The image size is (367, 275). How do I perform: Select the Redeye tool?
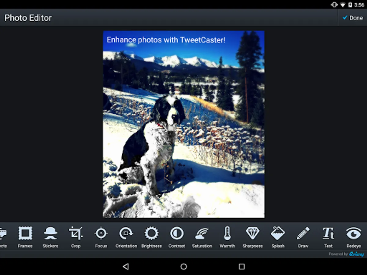pyautogui.click(x=354, y=237)
